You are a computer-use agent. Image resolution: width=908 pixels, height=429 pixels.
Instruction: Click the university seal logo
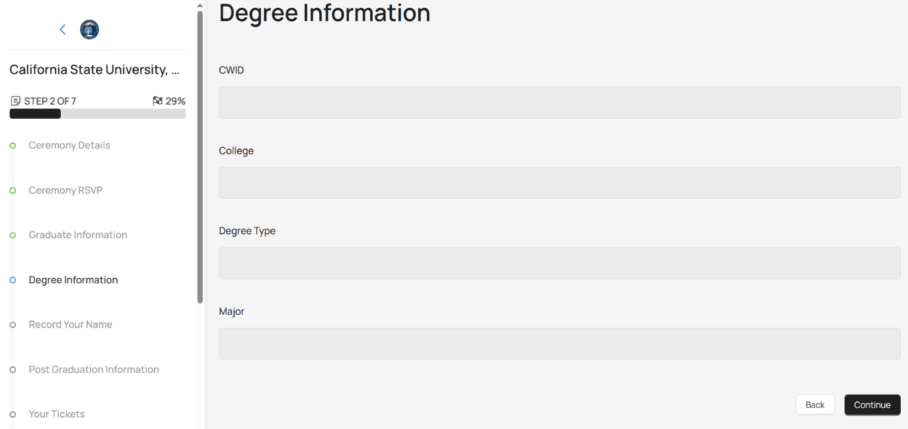point(89,30)
